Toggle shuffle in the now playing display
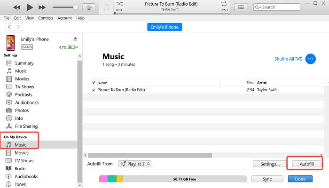 point(119,4)
